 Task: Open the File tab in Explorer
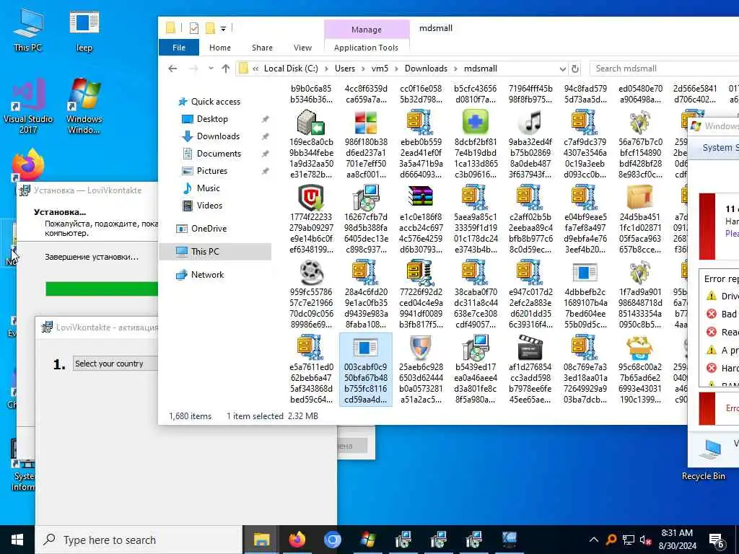(x=179, y=48)
